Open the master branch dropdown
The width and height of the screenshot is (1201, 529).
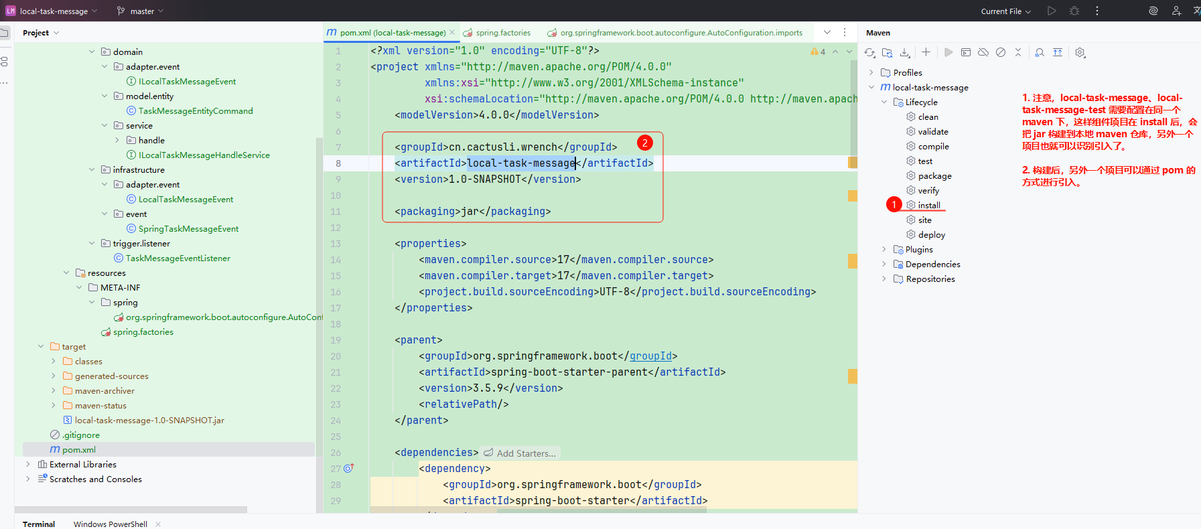141,11
